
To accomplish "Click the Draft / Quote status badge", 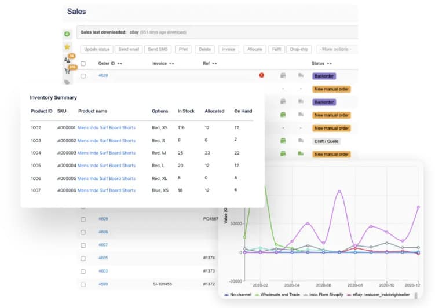I will pos(326,141).
